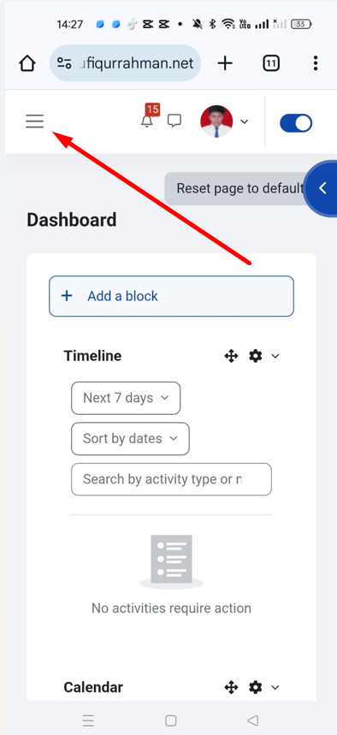
Task: Expand the Sort by dates dropdown
Action: click(x=130, y=439)
